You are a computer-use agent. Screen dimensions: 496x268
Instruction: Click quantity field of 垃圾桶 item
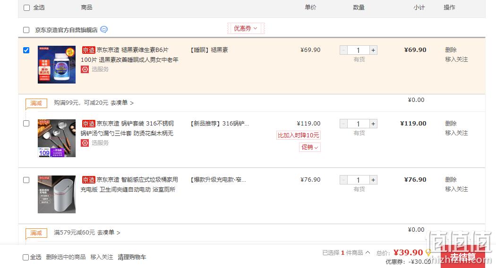click(x=359, y=180)
